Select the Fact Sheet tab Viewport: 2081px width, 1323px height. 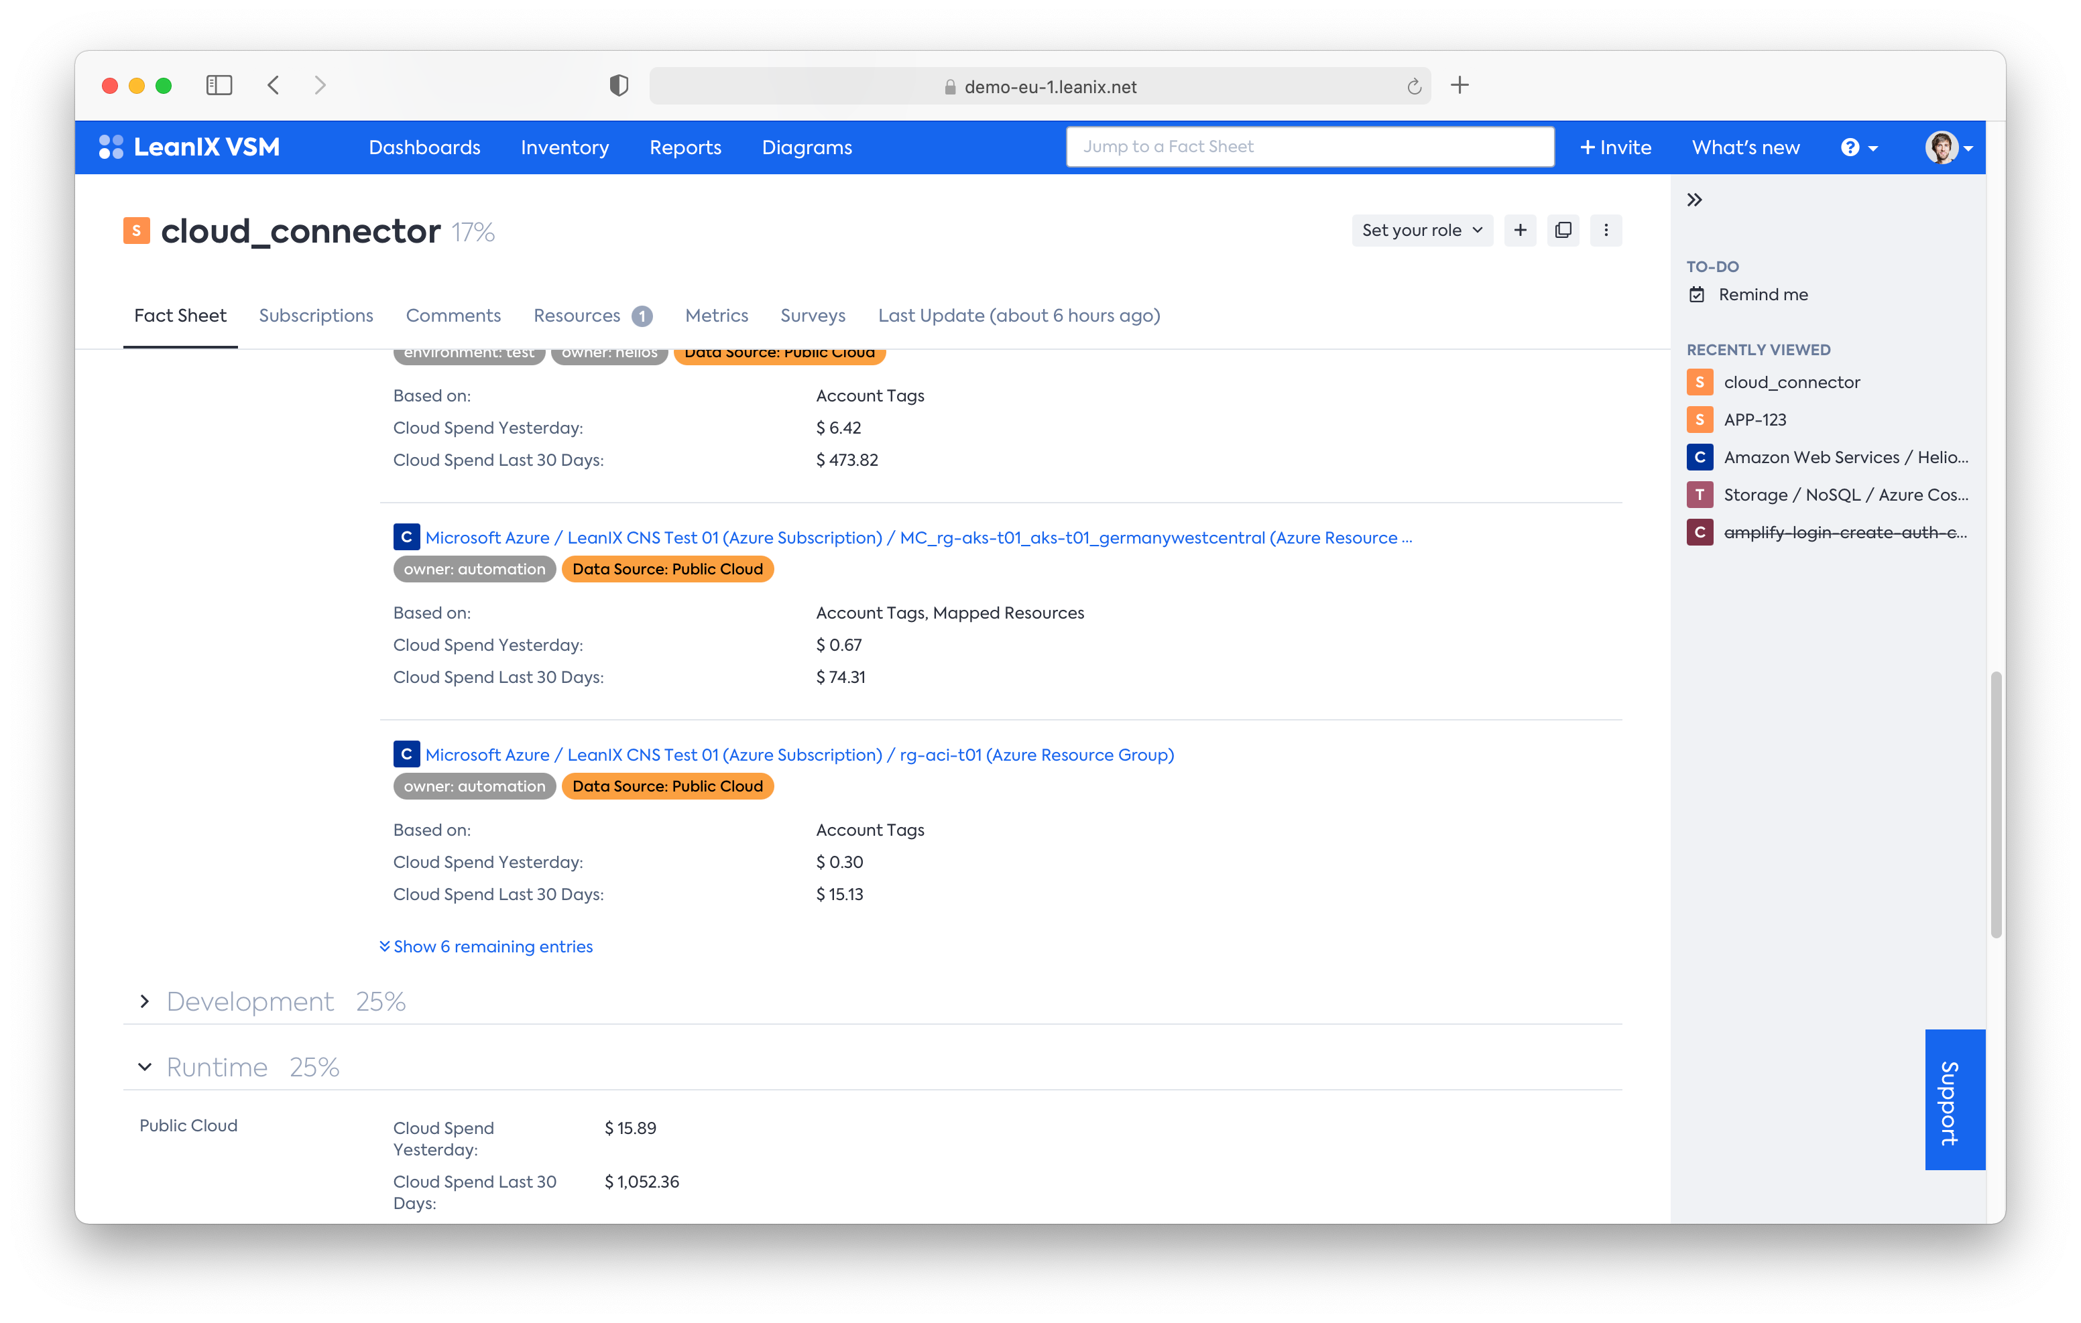tap(180, 316)
